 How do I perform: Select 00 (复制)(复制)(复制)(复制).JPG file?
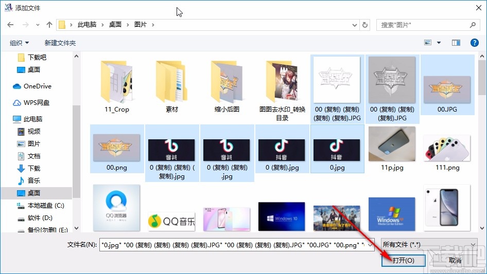(337, 89)
